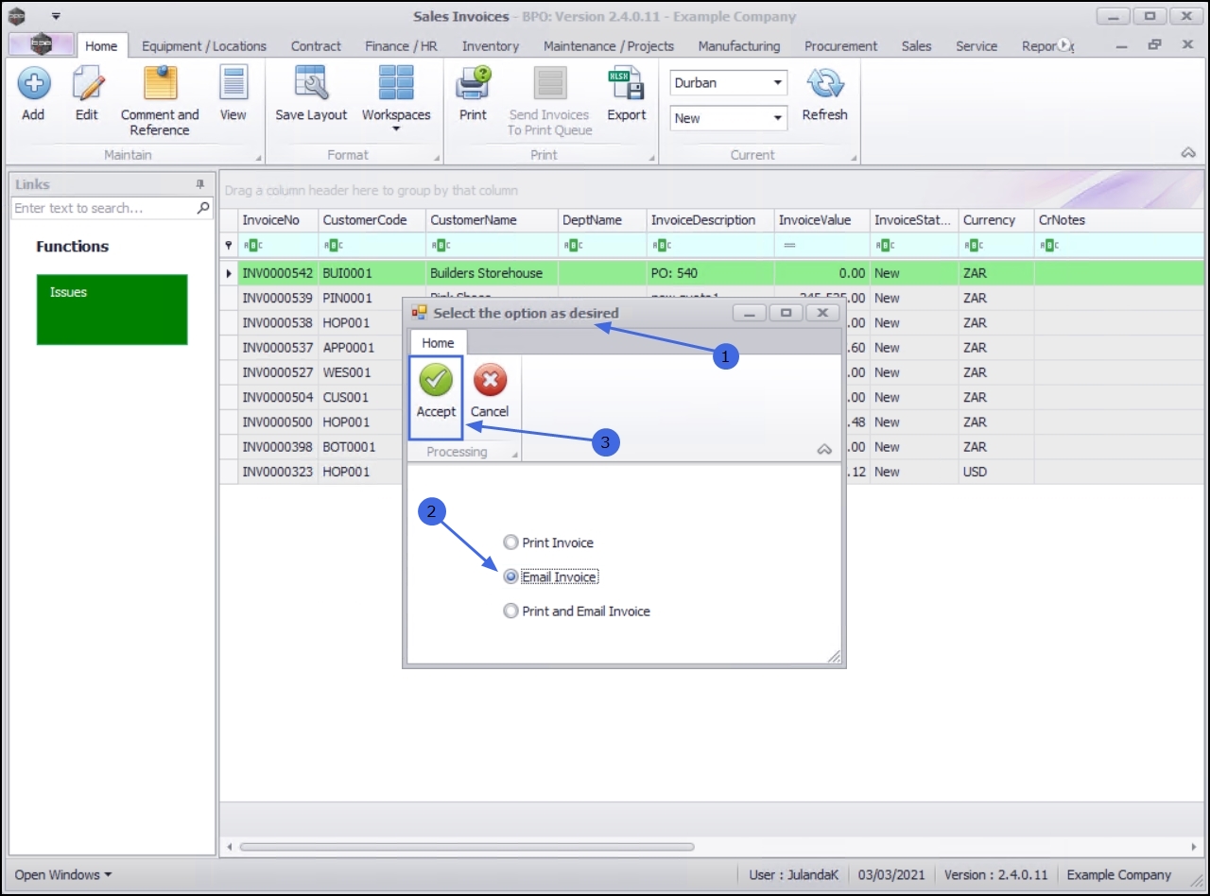
Task: Sort by Currency column header
Action: (x=996, y=220)
